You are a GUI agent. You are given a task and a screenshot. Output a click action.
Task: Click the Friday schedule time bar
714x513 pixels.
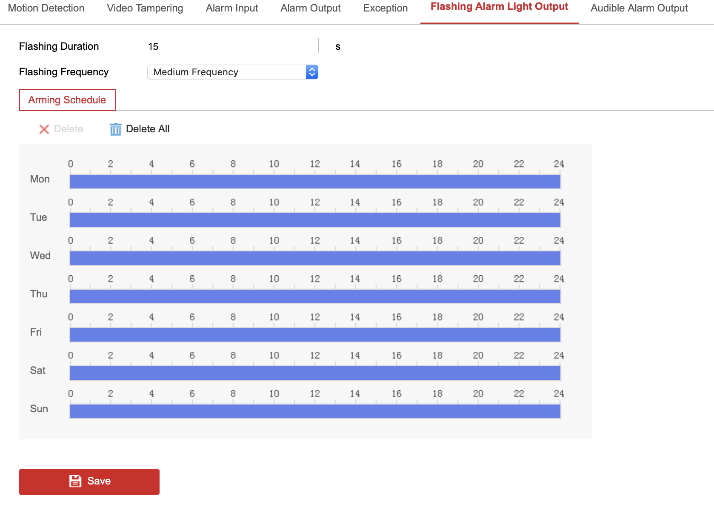pos(315,335)
